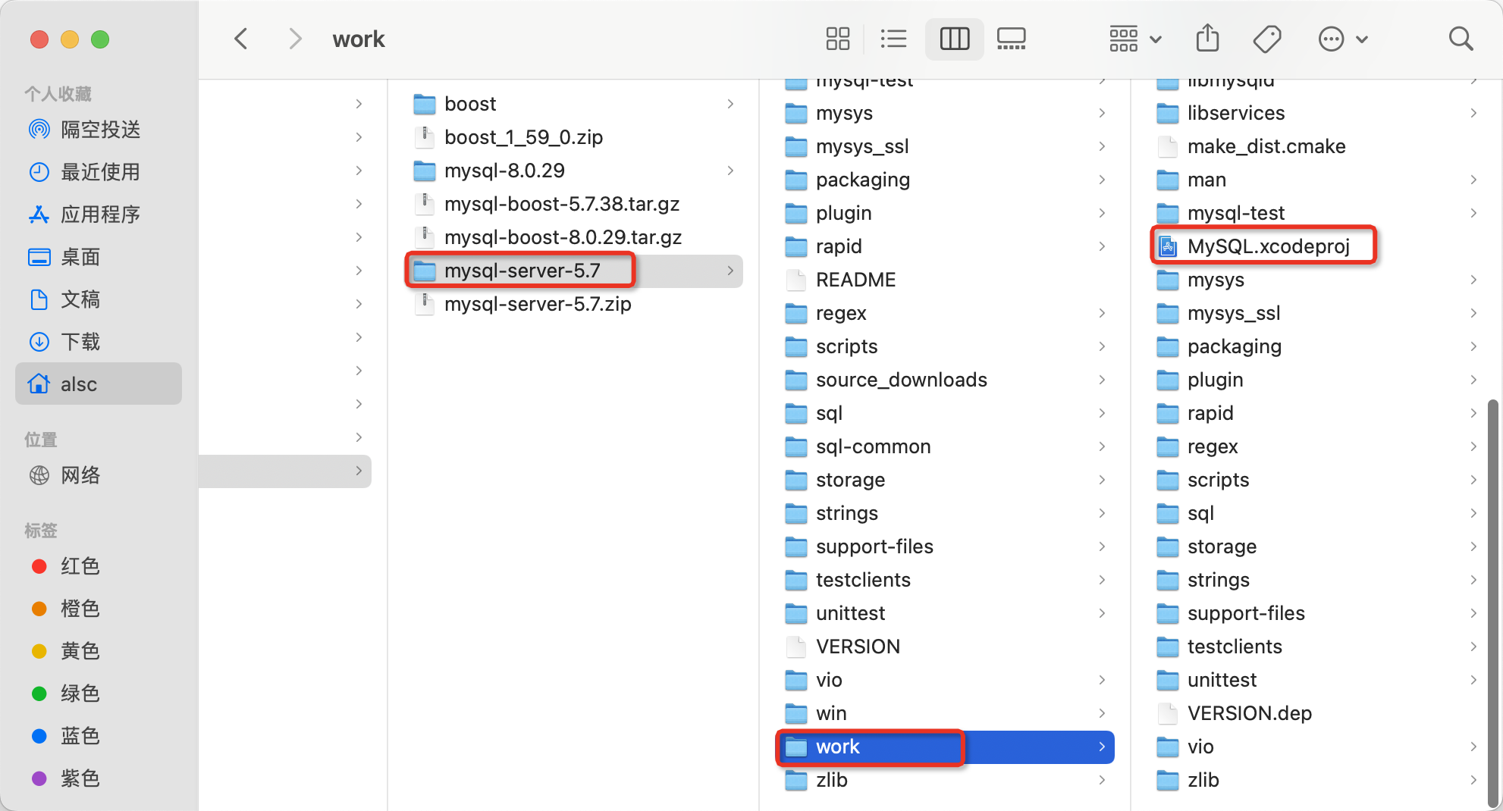
Task: Switch to icon grid view
Action: [x=837, y=39]
